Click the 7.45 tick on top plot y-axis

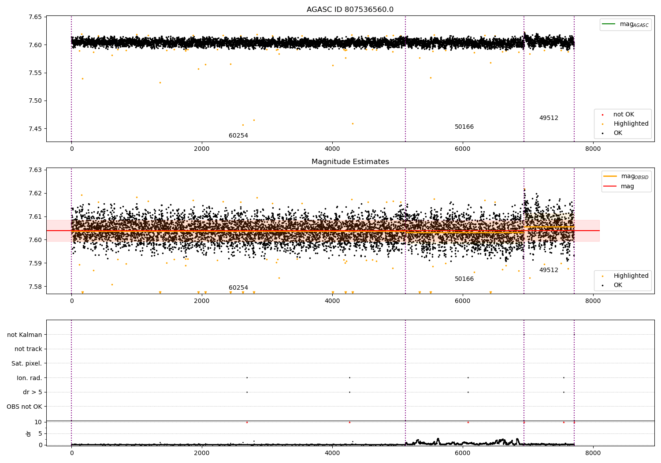(35, 129)
